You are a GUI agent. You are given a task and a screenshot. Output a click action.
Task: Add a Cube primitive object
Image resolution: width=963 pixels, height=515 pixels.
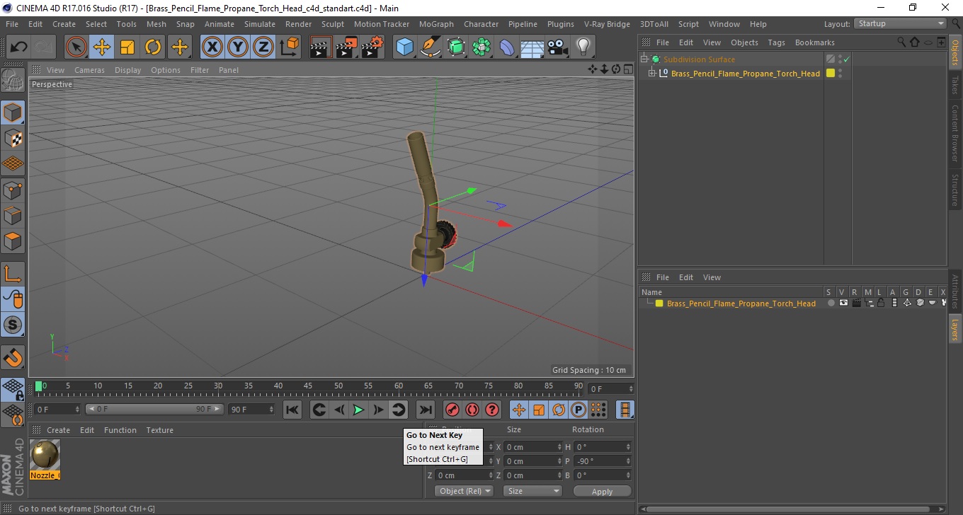pos(404,47)
